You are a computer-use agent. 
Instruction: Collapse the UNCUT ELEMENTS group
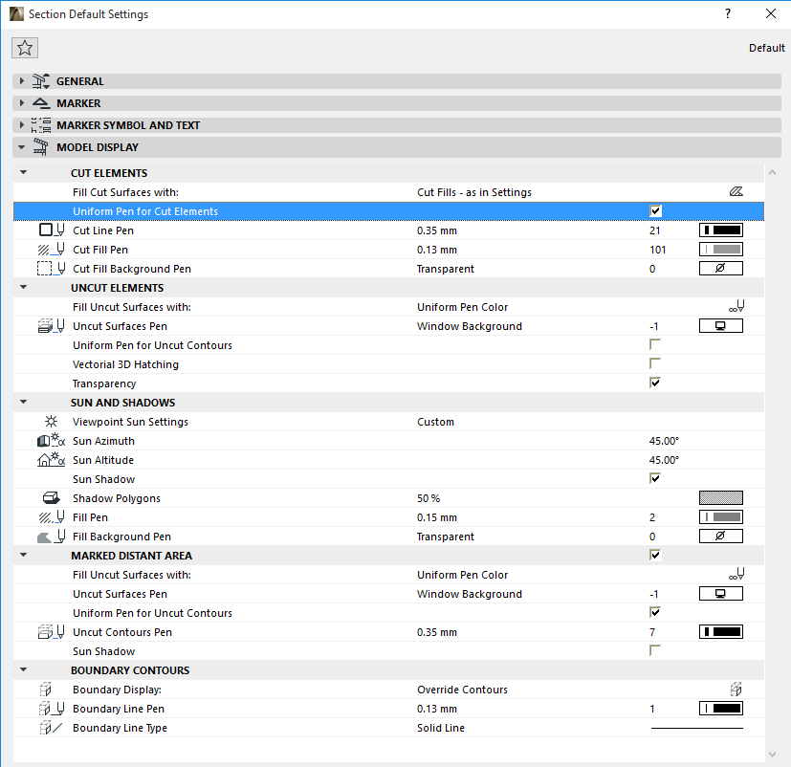[x=23, y=288]
